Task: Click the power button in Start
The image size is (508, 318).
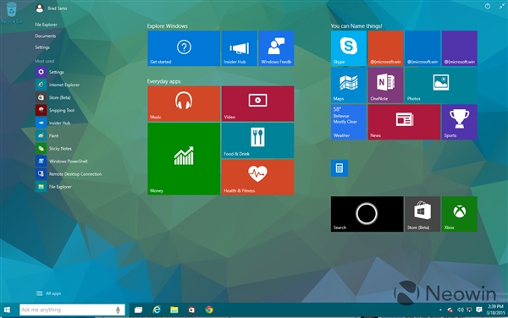Action: (x=488, y=6)
